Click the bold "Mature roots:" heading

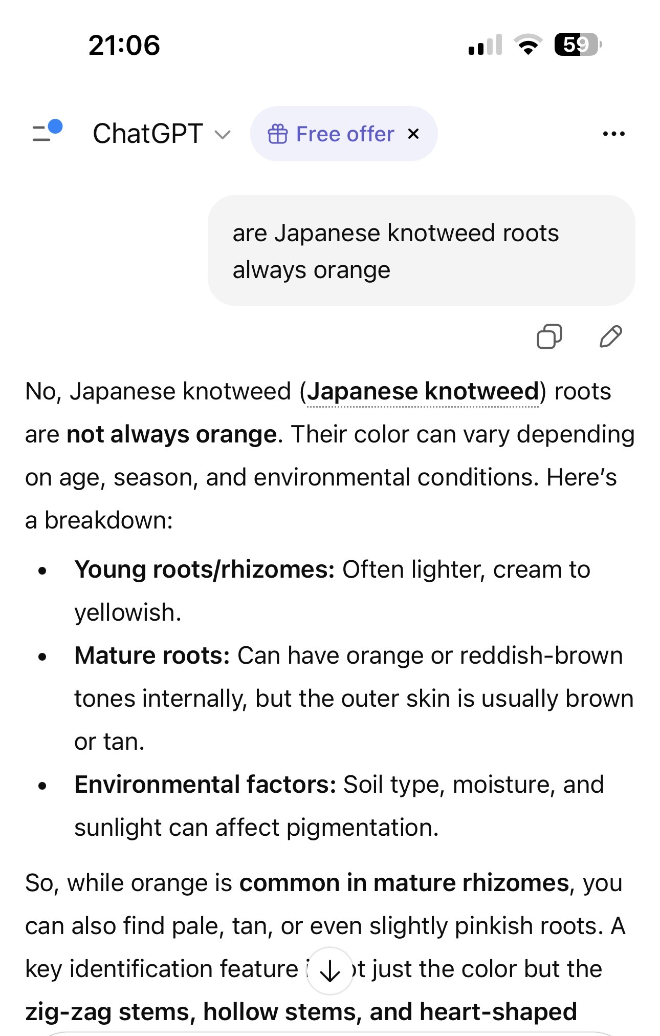[x=152, y=656]
